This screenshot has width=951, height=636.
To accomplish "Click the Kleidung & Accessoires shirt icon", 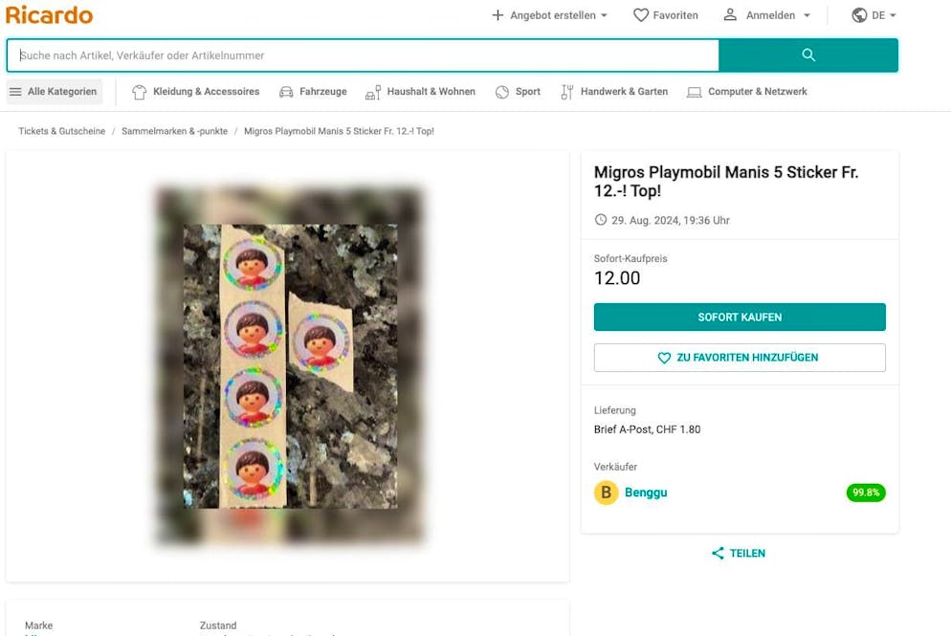I will pyautogui.click(x=140, y=92).
